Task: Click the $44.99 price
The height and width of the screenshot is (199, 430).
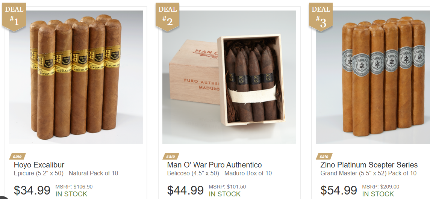Action: [x=185, y=190]
